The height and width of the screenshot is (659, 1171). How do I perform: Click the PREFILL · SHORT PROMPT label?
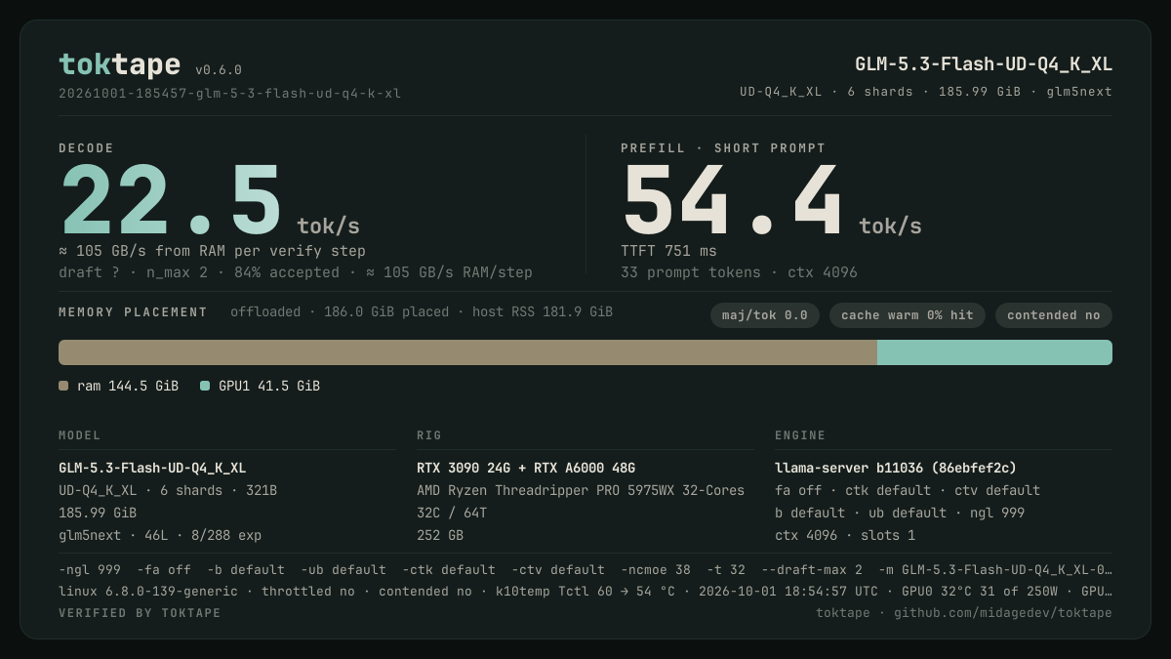(x=723, y=148)
